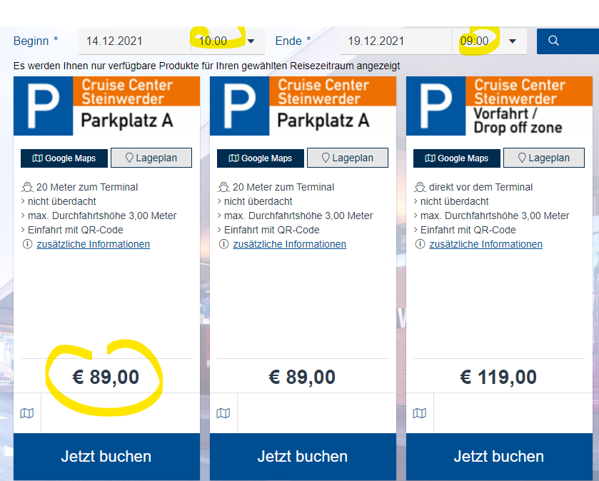Click the map icon below first € 89,00 price
Image resolution: width=599 pixels, height=481 pixels.
point(27,413)
